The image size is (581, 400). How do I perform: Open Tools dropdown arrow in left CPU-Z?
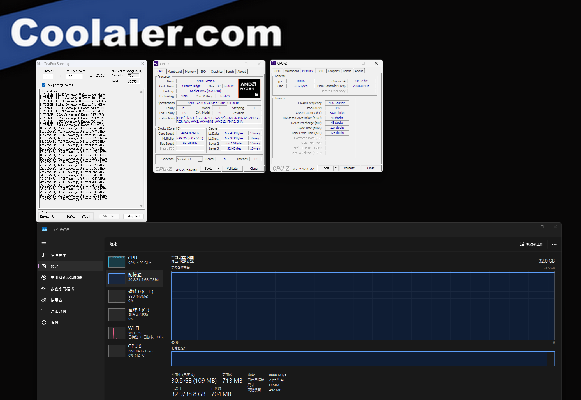(219, 169)
